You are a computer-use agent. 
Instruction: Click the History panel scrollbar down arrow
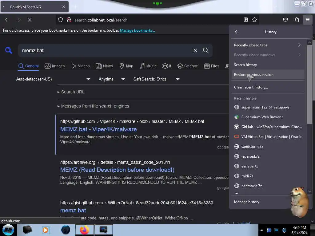[x=309, y=191]
